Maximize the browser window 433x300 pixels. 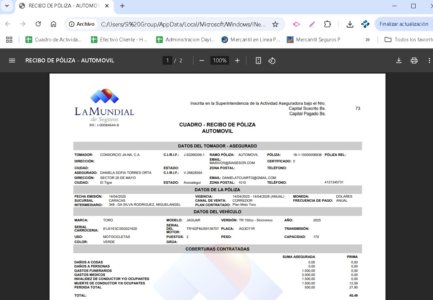click(x=413, y=6)
